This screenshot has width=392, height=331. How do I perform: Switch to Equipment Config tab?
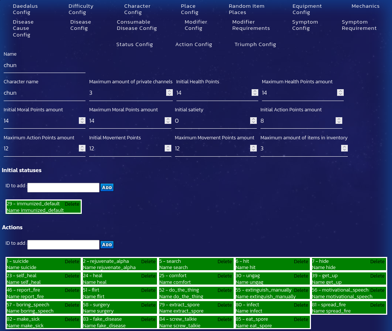(307, 9)
